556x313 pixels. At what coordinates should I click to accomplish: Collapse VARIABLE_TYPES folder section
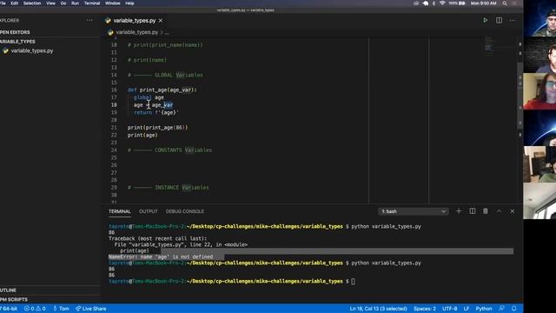[x=50, y=42]
